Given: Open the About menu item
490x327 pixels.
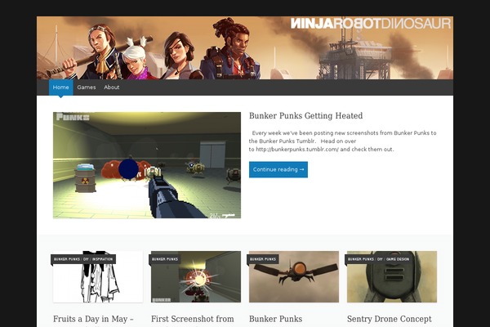Looking at the screenshot, I should point(112,87).
